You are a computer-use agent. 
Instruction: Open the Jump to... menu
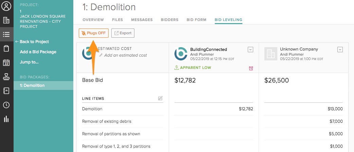pos(29,62)
